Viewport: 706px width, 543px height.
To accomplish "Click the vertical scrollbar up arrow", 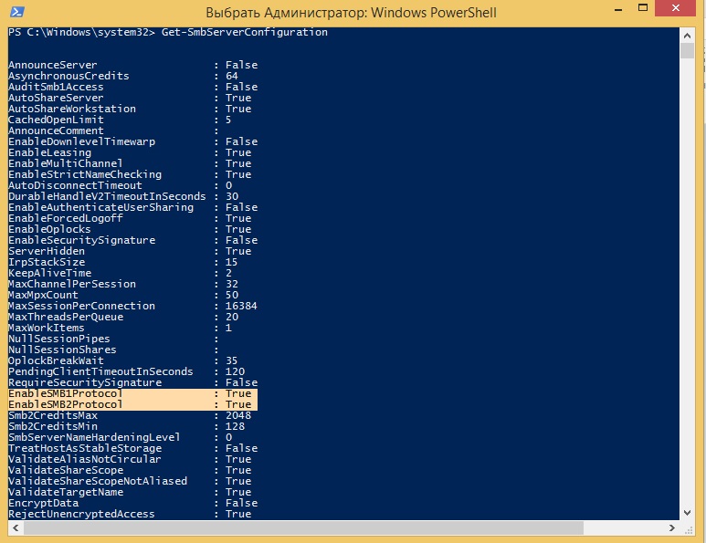I will [687, 36].
